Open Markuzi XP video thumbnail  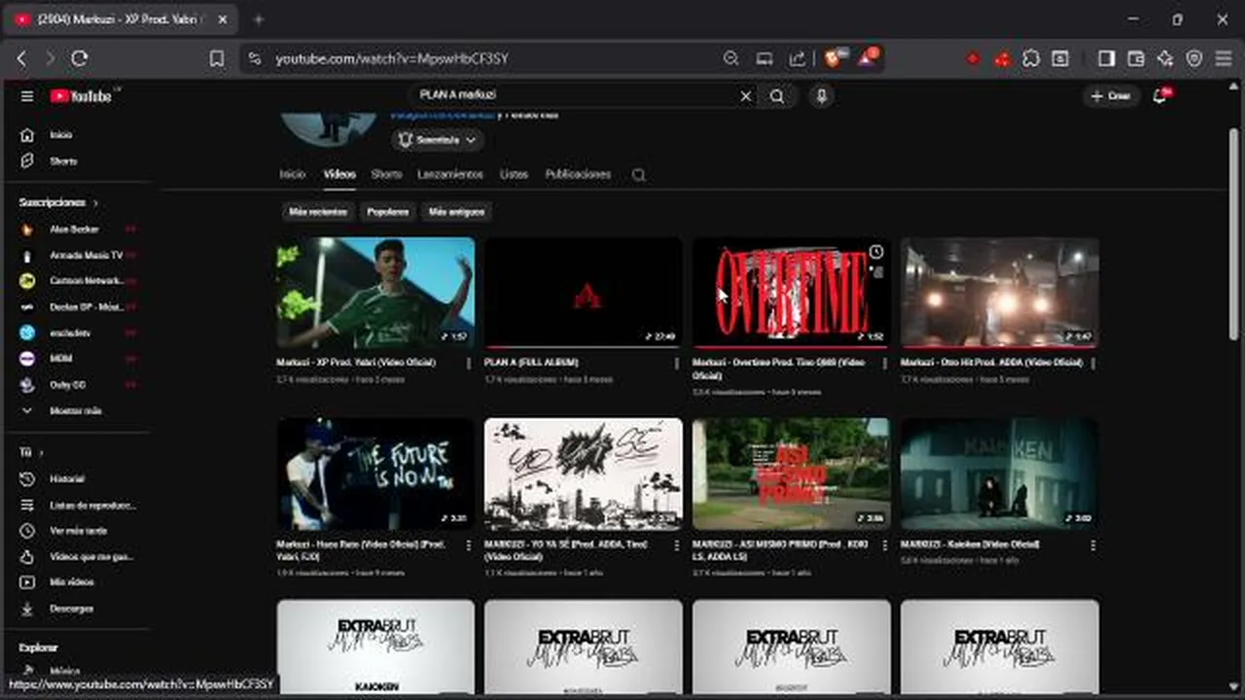pos(375,293)
